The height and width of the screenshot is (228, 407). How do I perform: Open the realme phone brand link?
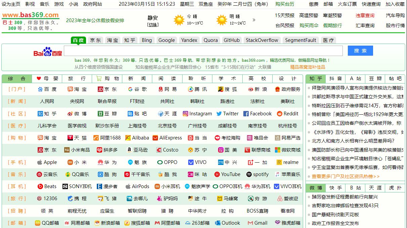(x=288, y=162)
